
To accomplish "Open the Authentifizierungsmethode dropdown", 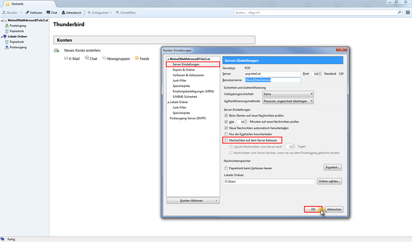I will pos(288,101).
